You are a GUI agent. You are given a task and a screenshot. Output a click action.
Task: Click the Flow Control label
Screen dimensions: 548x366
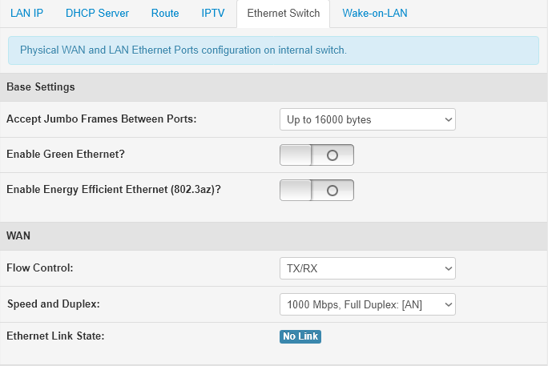point(40,267)
